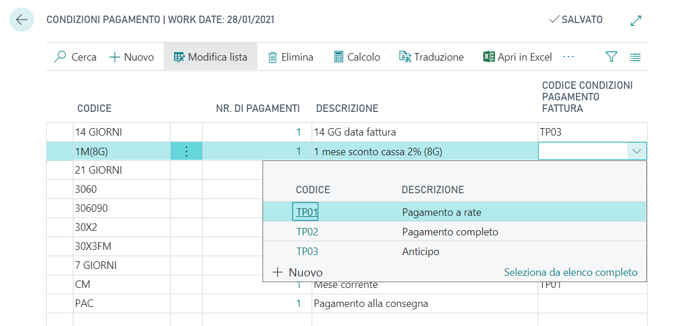Click the Elimina trash icon

273,57
